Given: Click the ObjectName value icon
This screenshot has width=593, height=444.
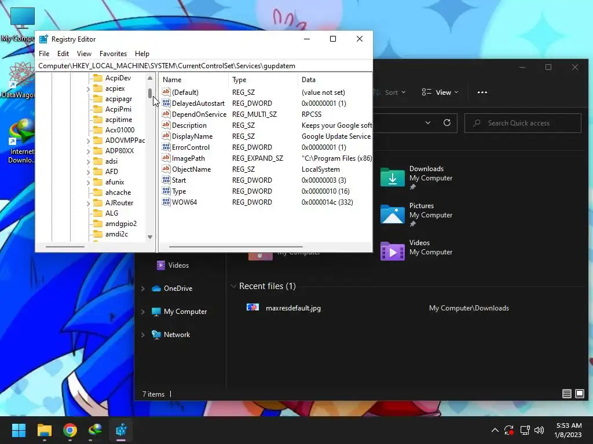Looking at the screenshot, I should 166,168.
